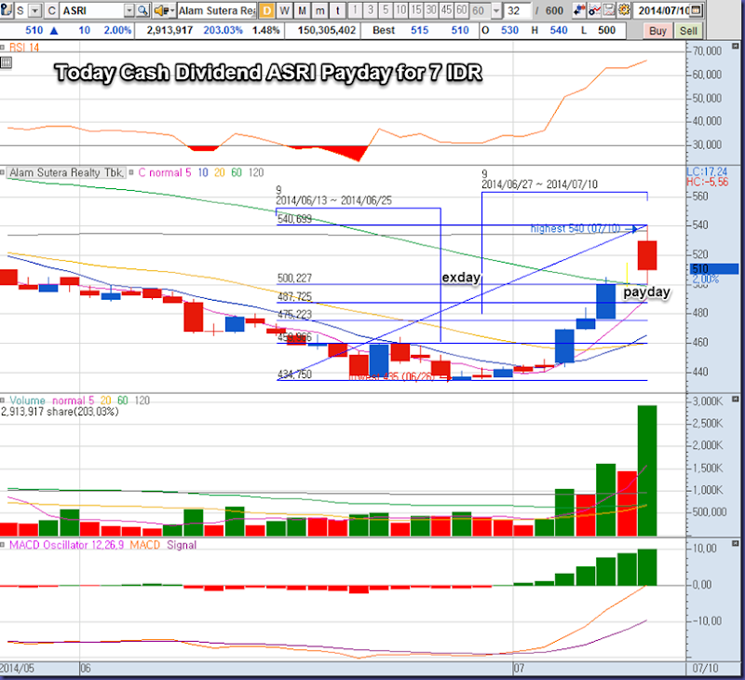Select the 5 interval button
Viewport: 745px width, 680px height.
(x=386, y=10)
